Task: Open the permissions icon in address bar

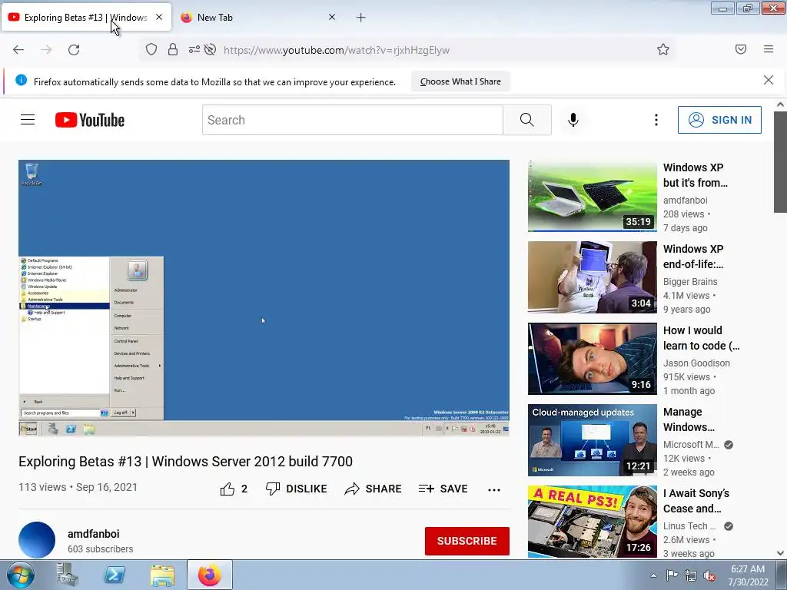Action: [194, 50]
